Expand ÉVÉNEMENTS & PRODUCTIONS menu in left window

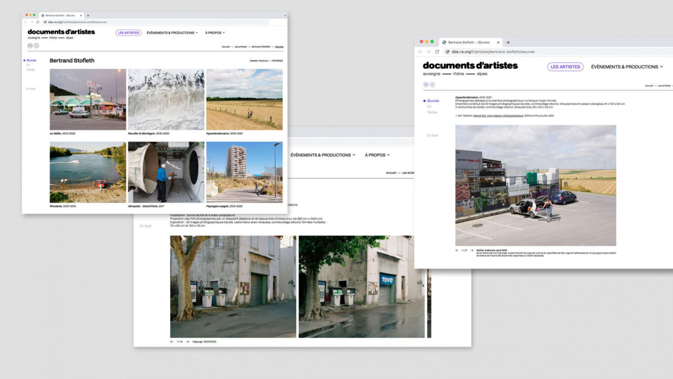[x=172, y=33]
